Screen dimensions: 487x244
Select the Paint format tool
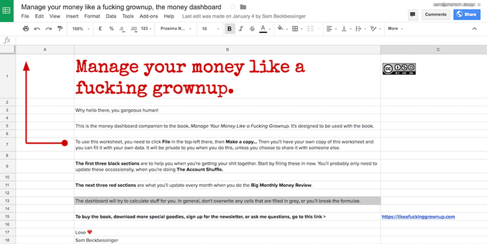(x=60, y=29)
